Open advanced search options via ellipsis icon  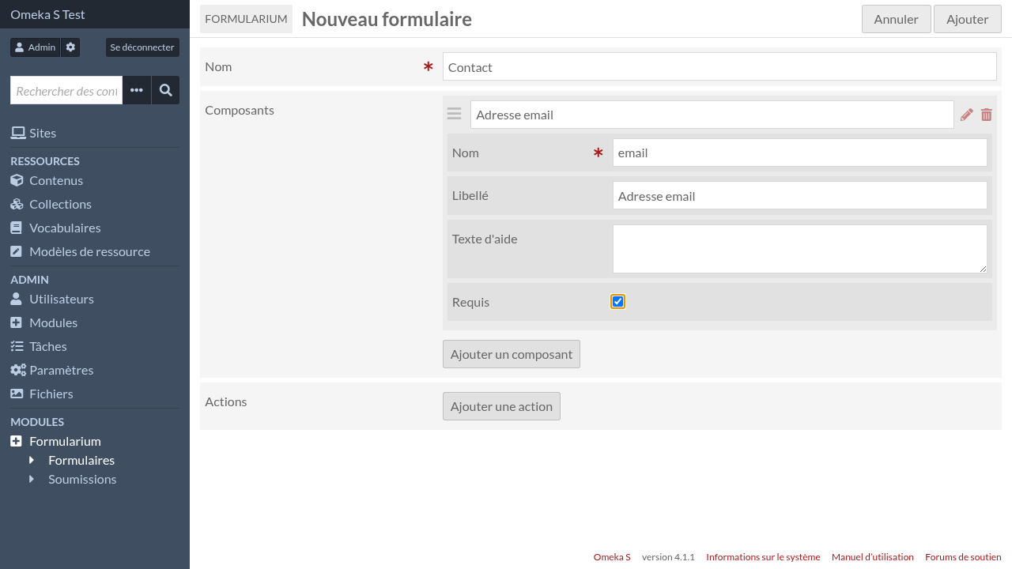click(136, 90)
